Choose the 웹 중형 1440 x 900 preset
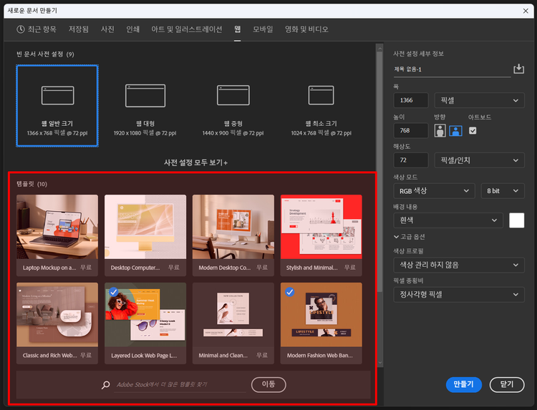This screenshot has height=410, width=537. coord(233,106)
